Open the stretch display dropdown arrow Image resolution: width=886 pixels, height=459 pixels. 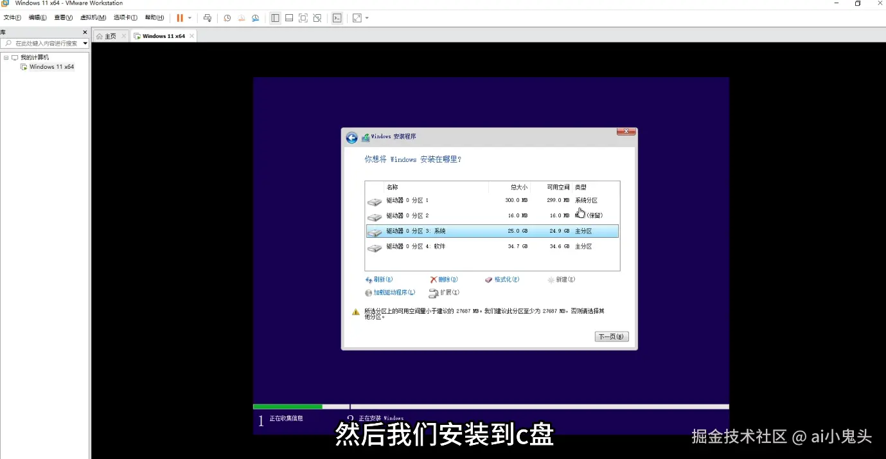[x=367, y=18]
